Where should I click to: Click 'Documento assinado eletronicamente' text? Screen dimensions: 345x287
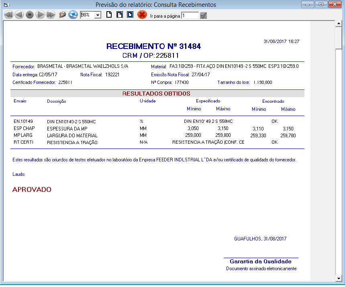[261, 269]
